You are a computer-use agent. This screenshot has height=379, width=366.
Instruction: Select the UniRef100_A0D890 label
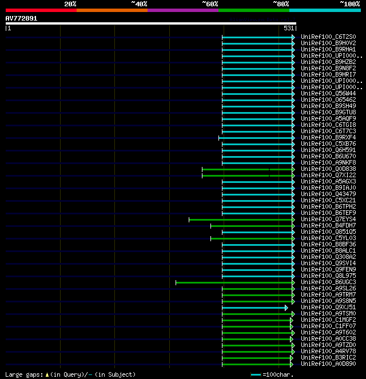328,364
